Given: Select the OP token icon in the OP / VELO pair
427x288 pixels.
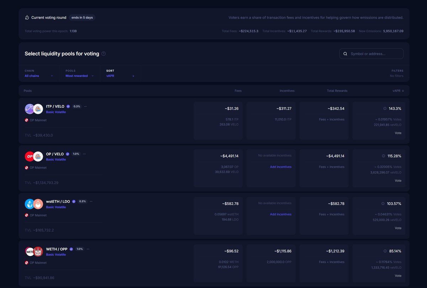Looking at the screenshot, I should 29,156.
